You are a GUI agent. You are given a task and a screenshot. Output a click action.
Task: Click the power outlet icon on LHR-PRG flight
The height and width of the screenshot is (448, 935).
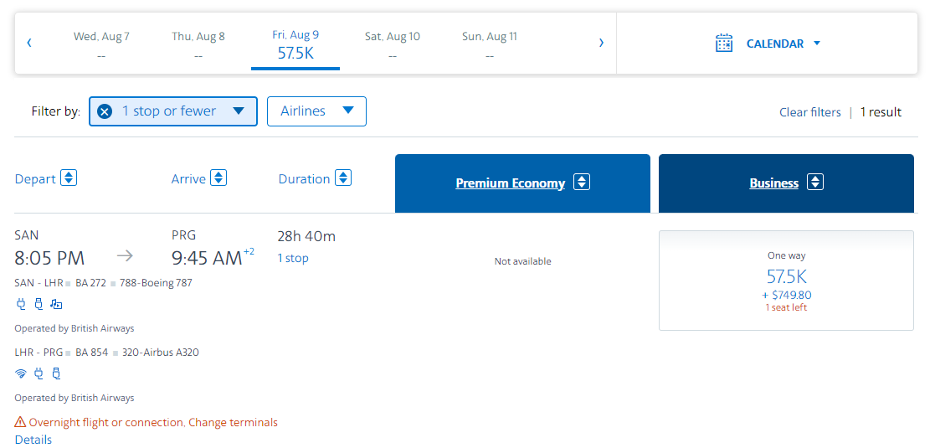(x=38, y=373)
